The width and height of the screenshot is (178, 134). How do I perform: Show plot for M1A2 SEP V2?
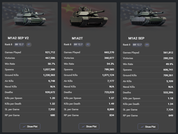tap(30, 126)
